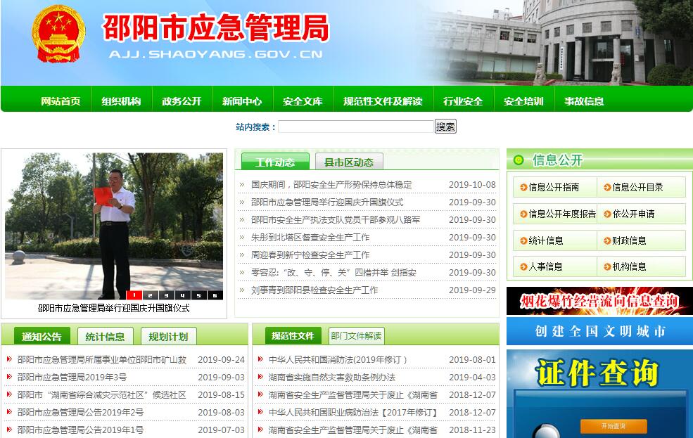The height and width of the screenshot is (438, 693).
Task: Open 信息公开指南 link with orange arrow
Action: 554,187
